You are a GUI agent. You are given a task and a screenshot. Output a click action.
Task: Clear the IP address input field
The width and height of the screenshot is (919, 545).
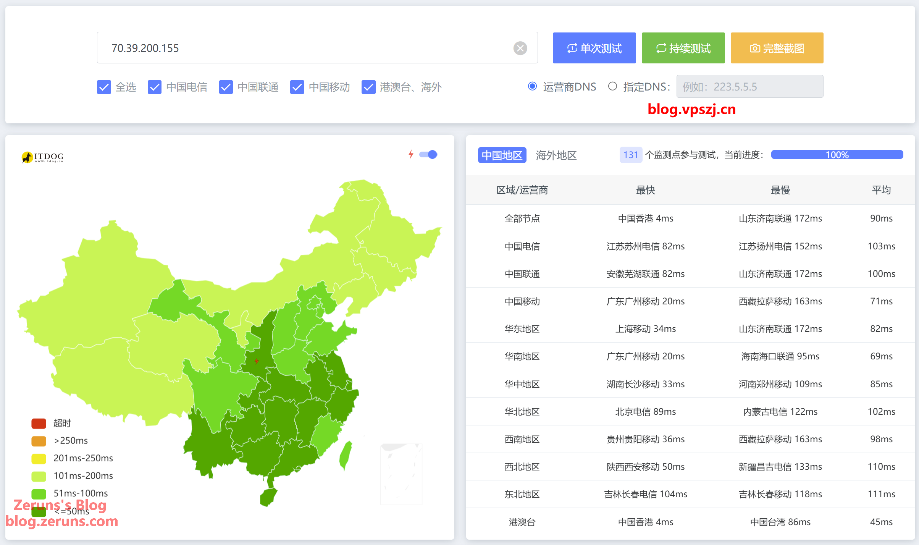pos(520,48)
